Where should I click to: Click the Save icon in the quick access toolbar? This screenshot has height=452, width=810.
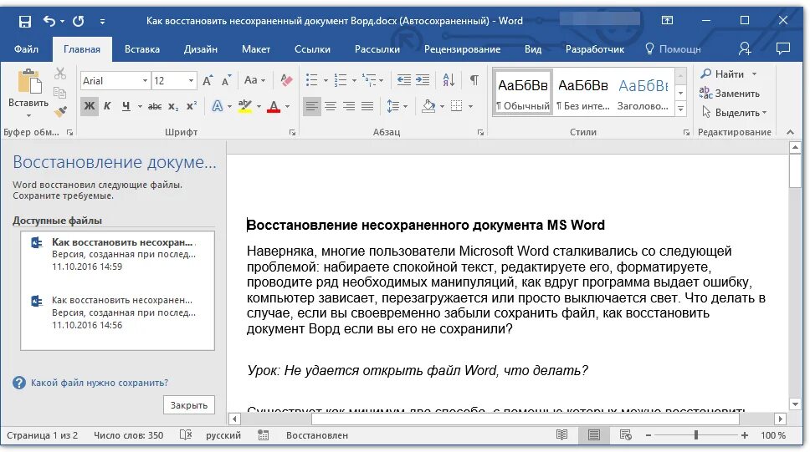point(25,21)
